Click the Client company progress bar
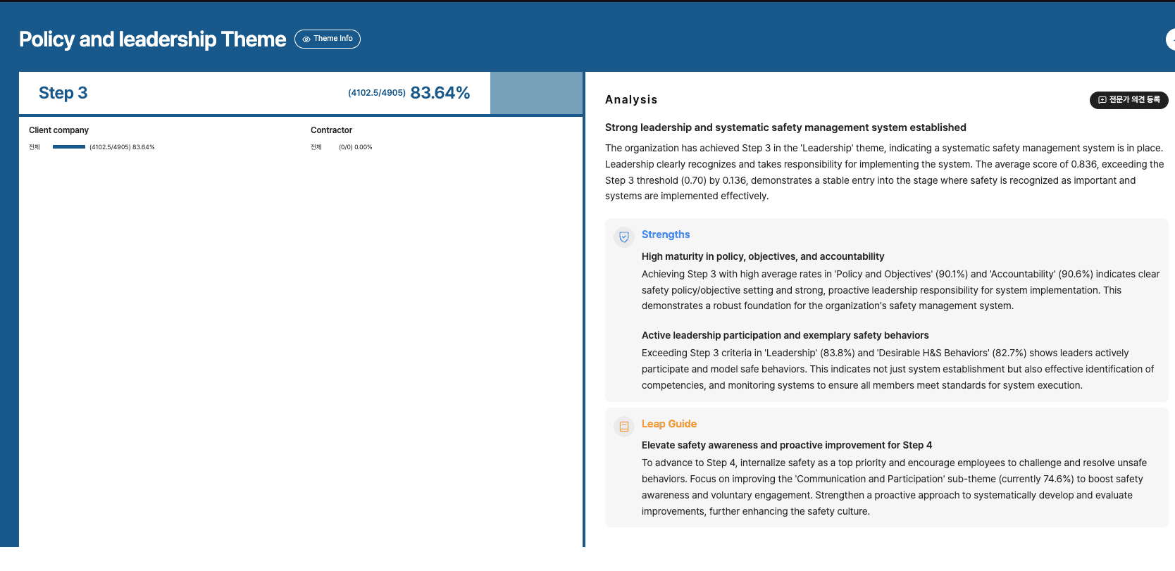This screenshot has width=1175, height=571. [x=69, y=147]
